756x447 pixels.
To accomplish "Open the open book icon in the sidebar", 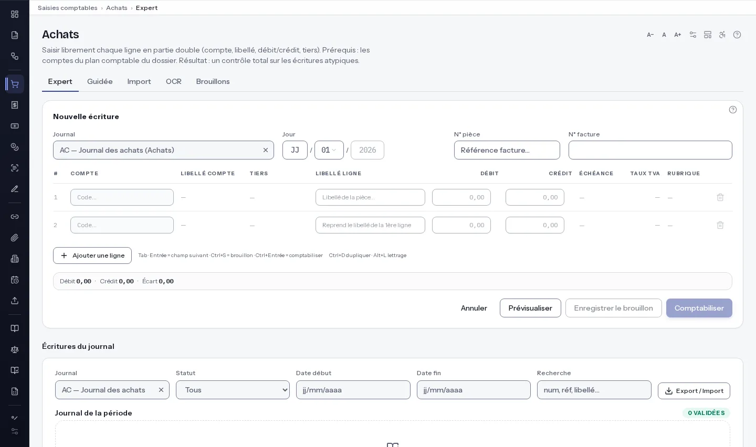I will point(15,328).
